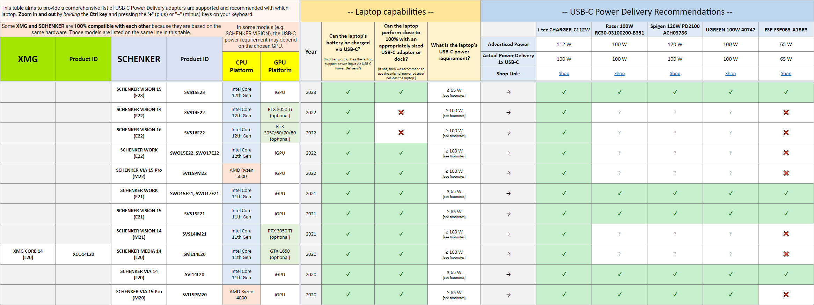This screenshot has height=305, width=814.
Task: Click the arrow icon in the SME14L20 row
Action: [x=508, y=254]
